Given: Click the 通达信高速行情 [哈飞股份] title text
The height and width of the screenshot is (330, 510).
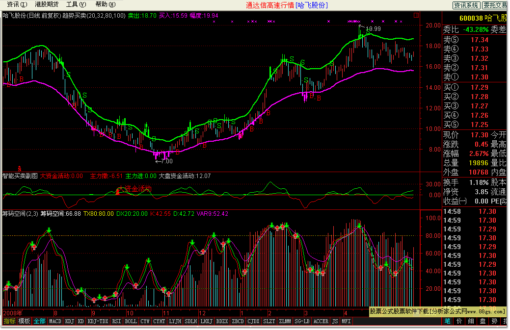Looking at the screenshot, I should 287,5.
